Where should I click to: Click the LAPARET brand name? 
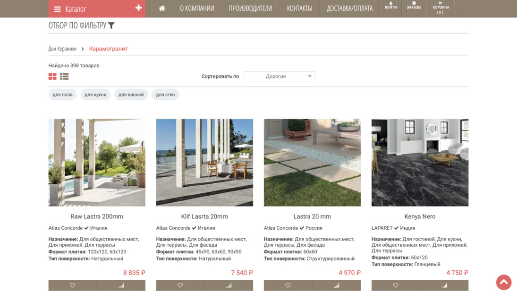pos(382,228)
